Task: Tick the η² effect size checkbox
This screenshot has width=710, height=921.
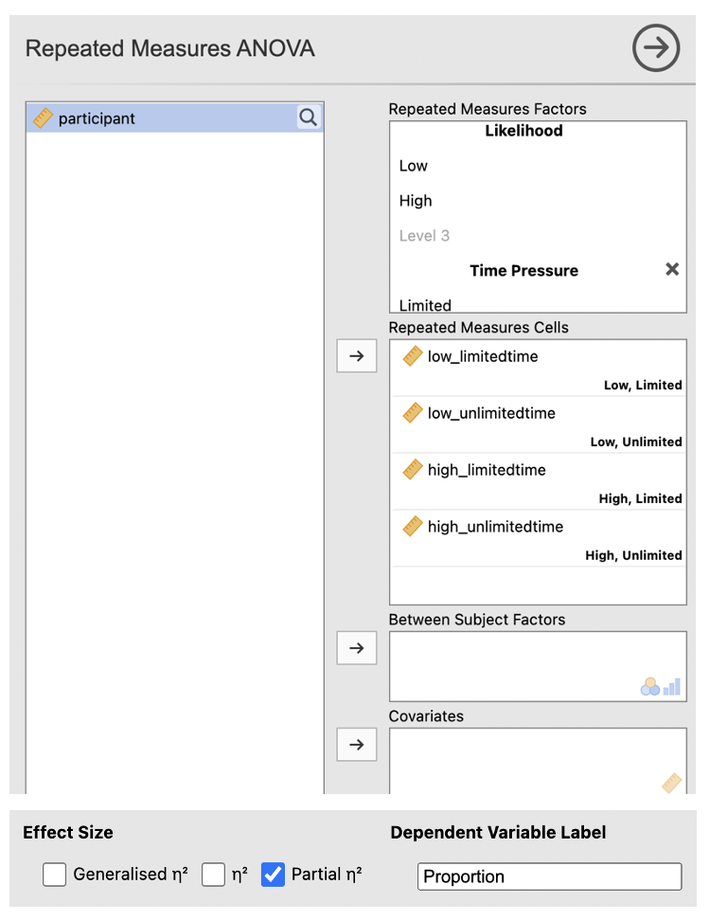Action: coord(213,875)
